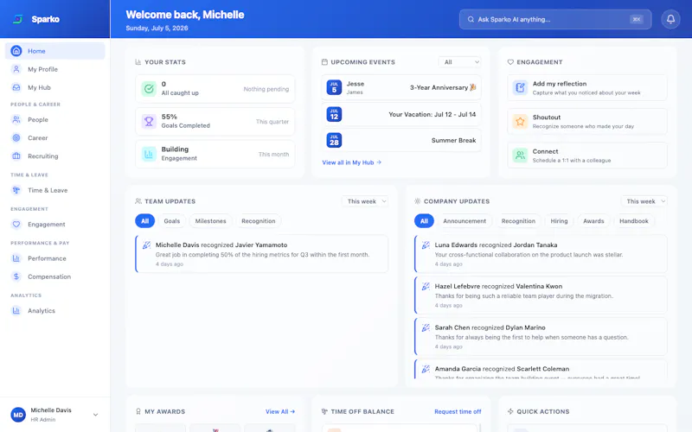The width and height of the screenshot is (692, 432).
Task: Open the Add my reflection card
Action: 587,88
